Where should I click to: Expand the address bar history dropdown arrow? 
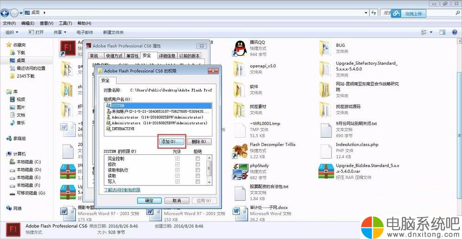pos(366,12)
